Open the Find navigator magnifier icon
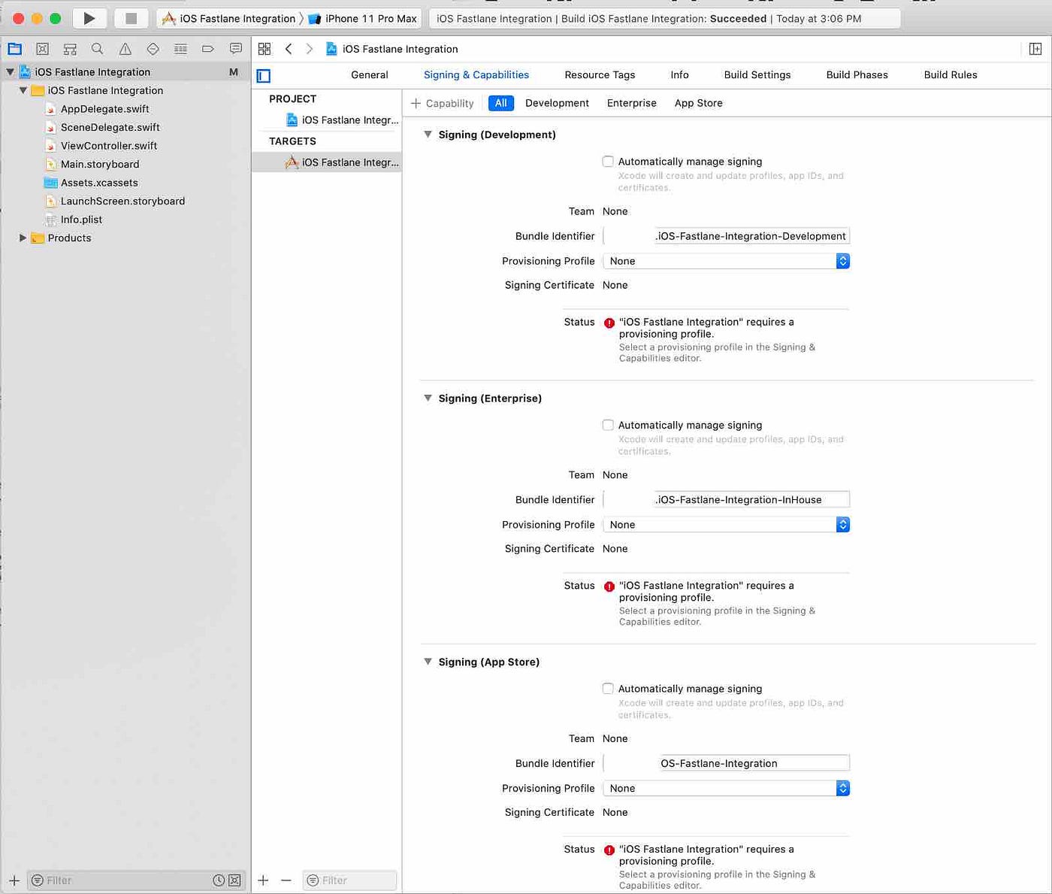Viewport: 1052px width, 894px height. [97, 49]
